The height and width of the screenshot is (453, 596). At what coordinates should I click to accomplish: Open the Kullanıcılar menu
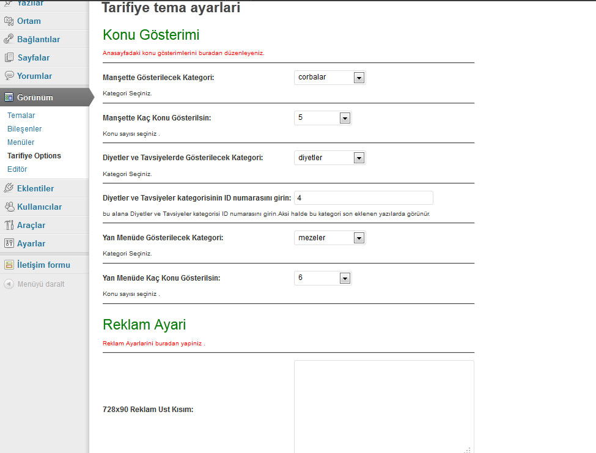click(39, 207)
